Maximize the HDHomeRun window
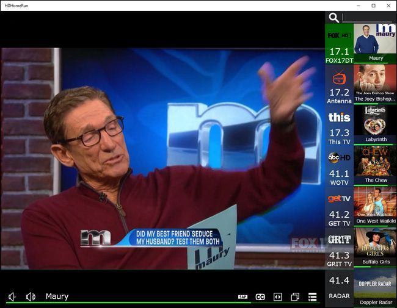Image resolution: width=397 pixels, height=308 pixels. (373, 5)
